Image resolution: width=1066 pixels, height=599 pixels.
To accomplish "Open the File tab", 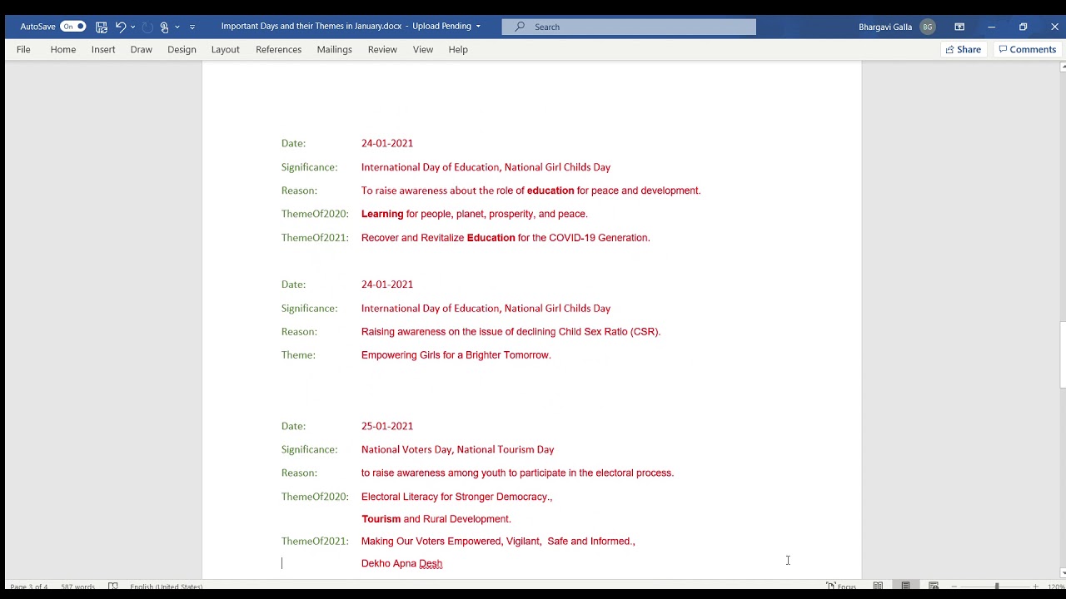I will pos(23,49).
